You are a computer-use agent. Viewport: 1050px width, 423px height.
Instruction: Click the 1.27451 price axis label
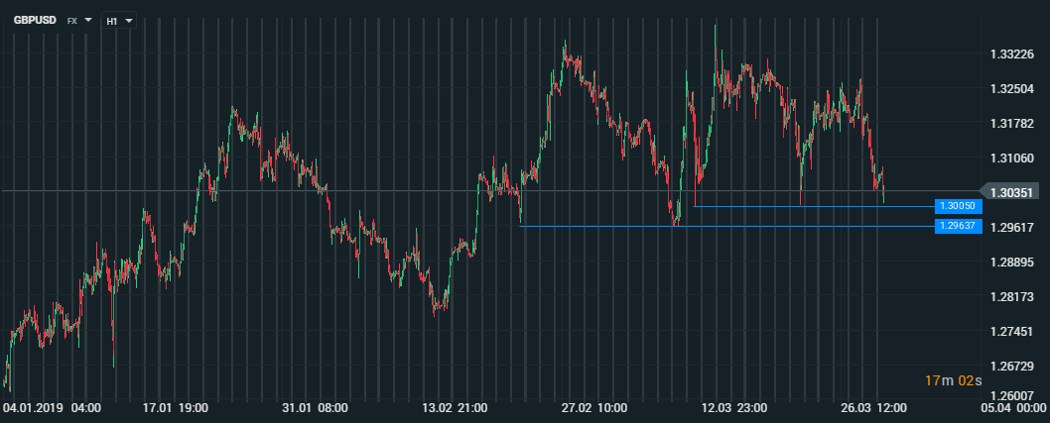click(1010, 332)
